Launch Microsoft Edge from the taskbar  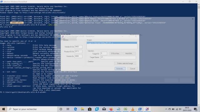tap(75, 109)
